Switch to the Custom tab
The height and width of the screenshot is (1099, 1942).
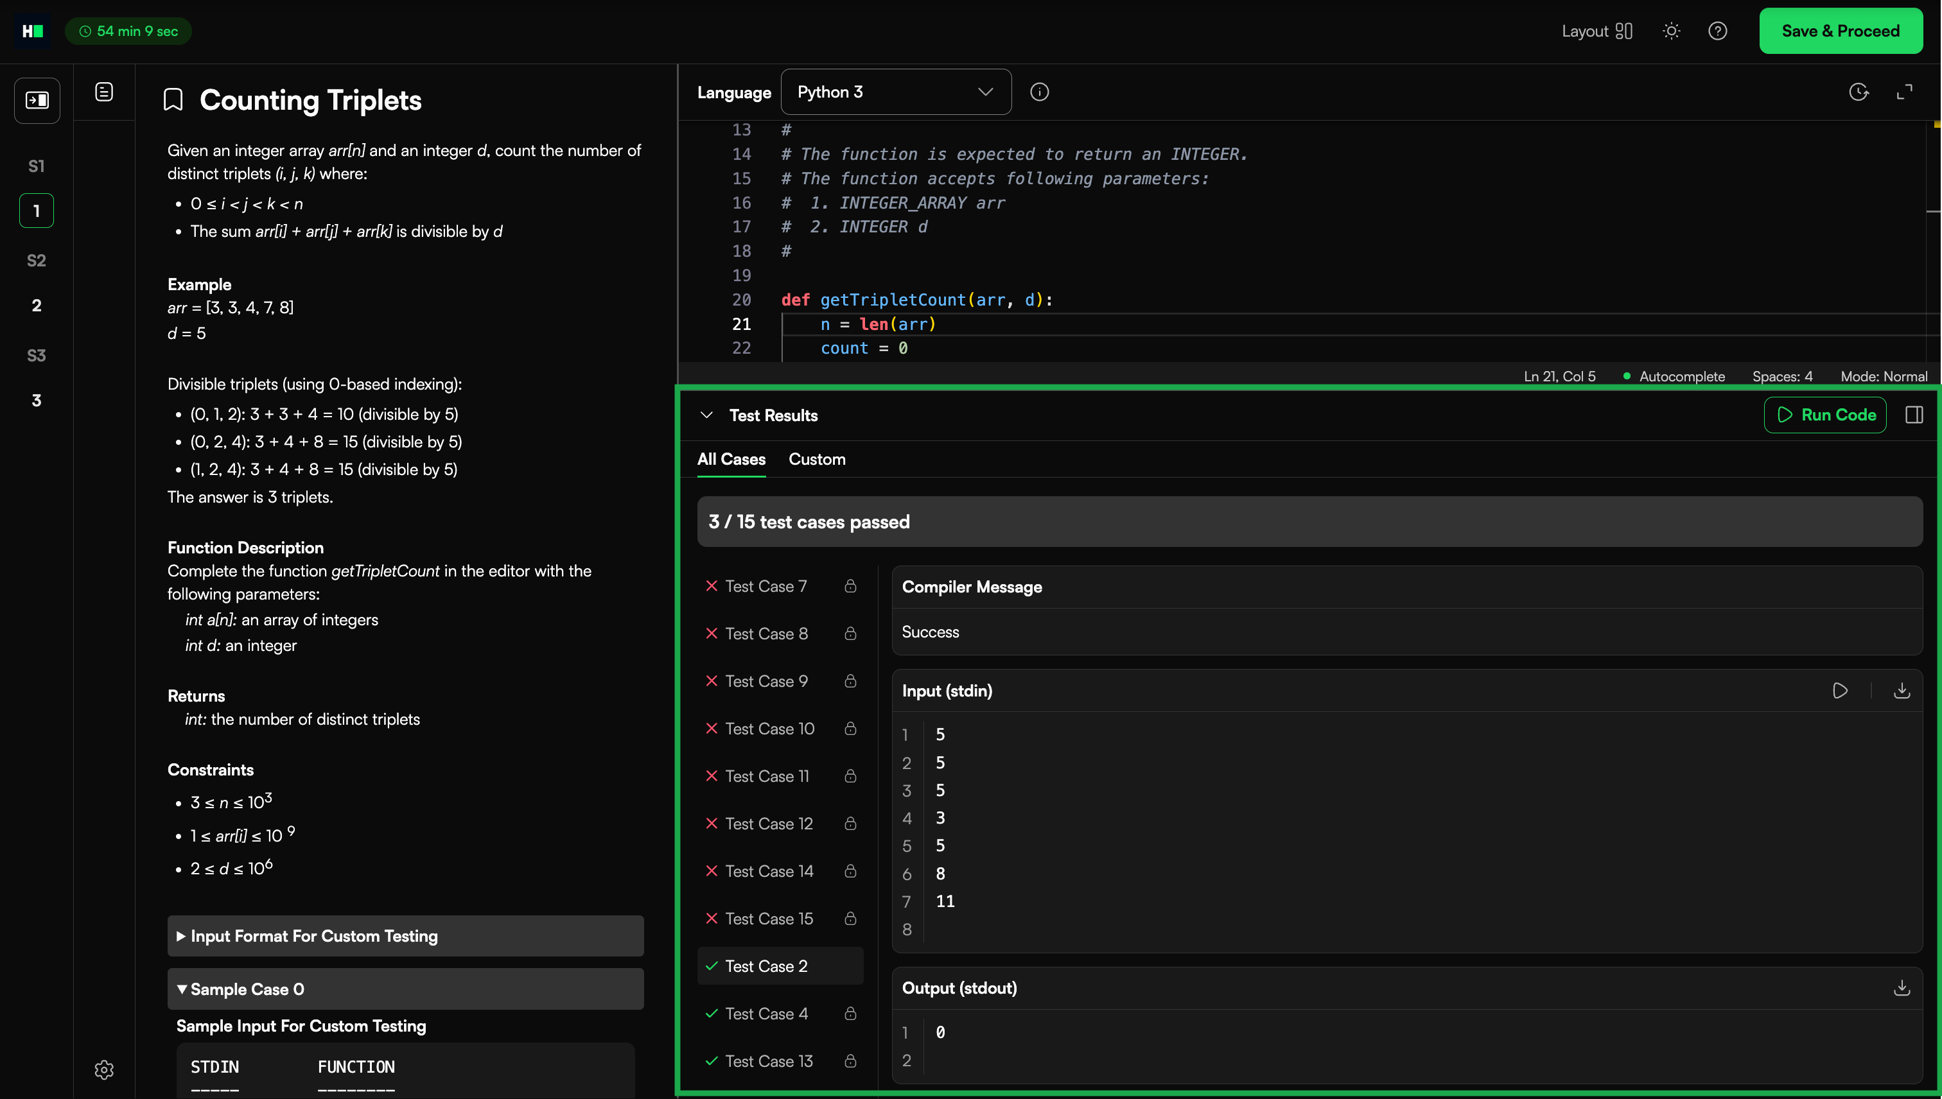pos(817,459)
